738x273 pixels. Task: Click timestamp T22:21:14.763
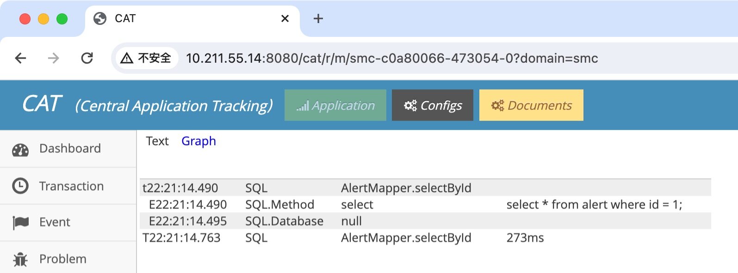tap(181, 238)
